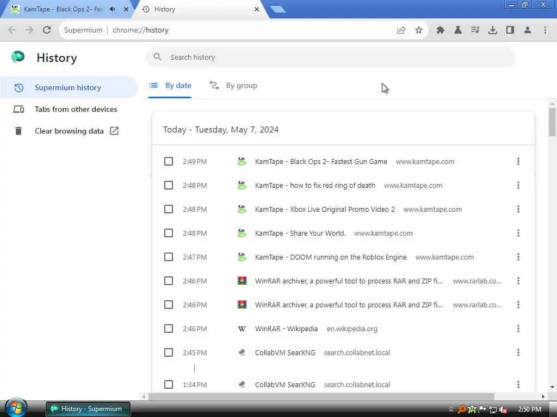Viewport: 557px width, 417px height.
Task: Check the box for Xbox Live Original Promo Video 2
Action: 169,209
